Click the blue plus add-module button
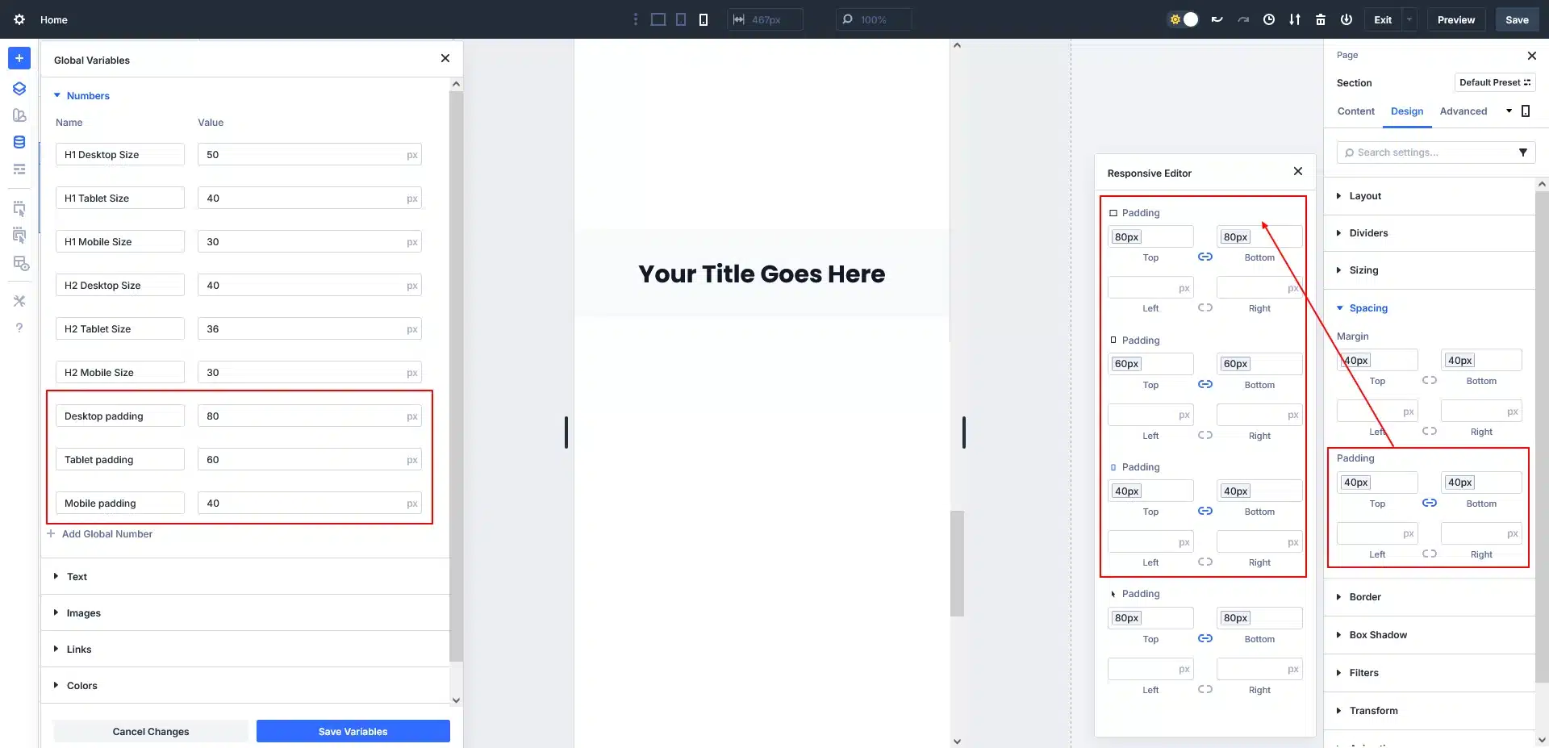1549x748 pixels. 19,58
